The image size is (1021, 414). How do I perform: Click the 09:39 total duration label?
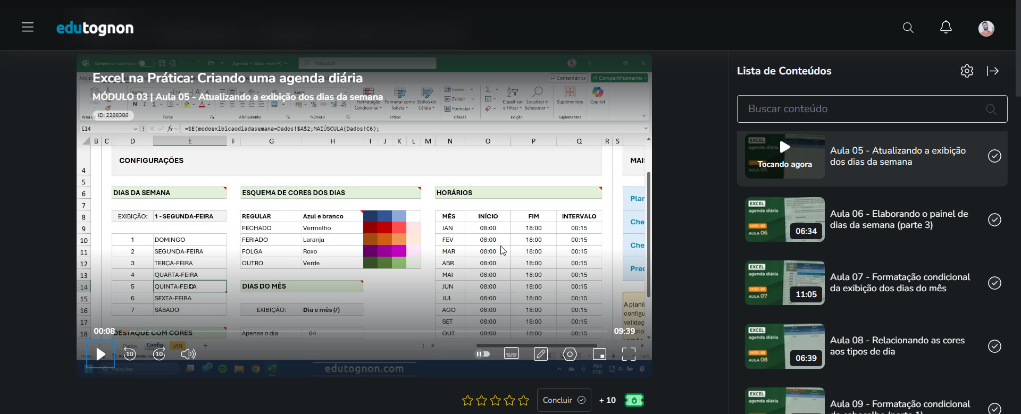[x=624, y=331]
